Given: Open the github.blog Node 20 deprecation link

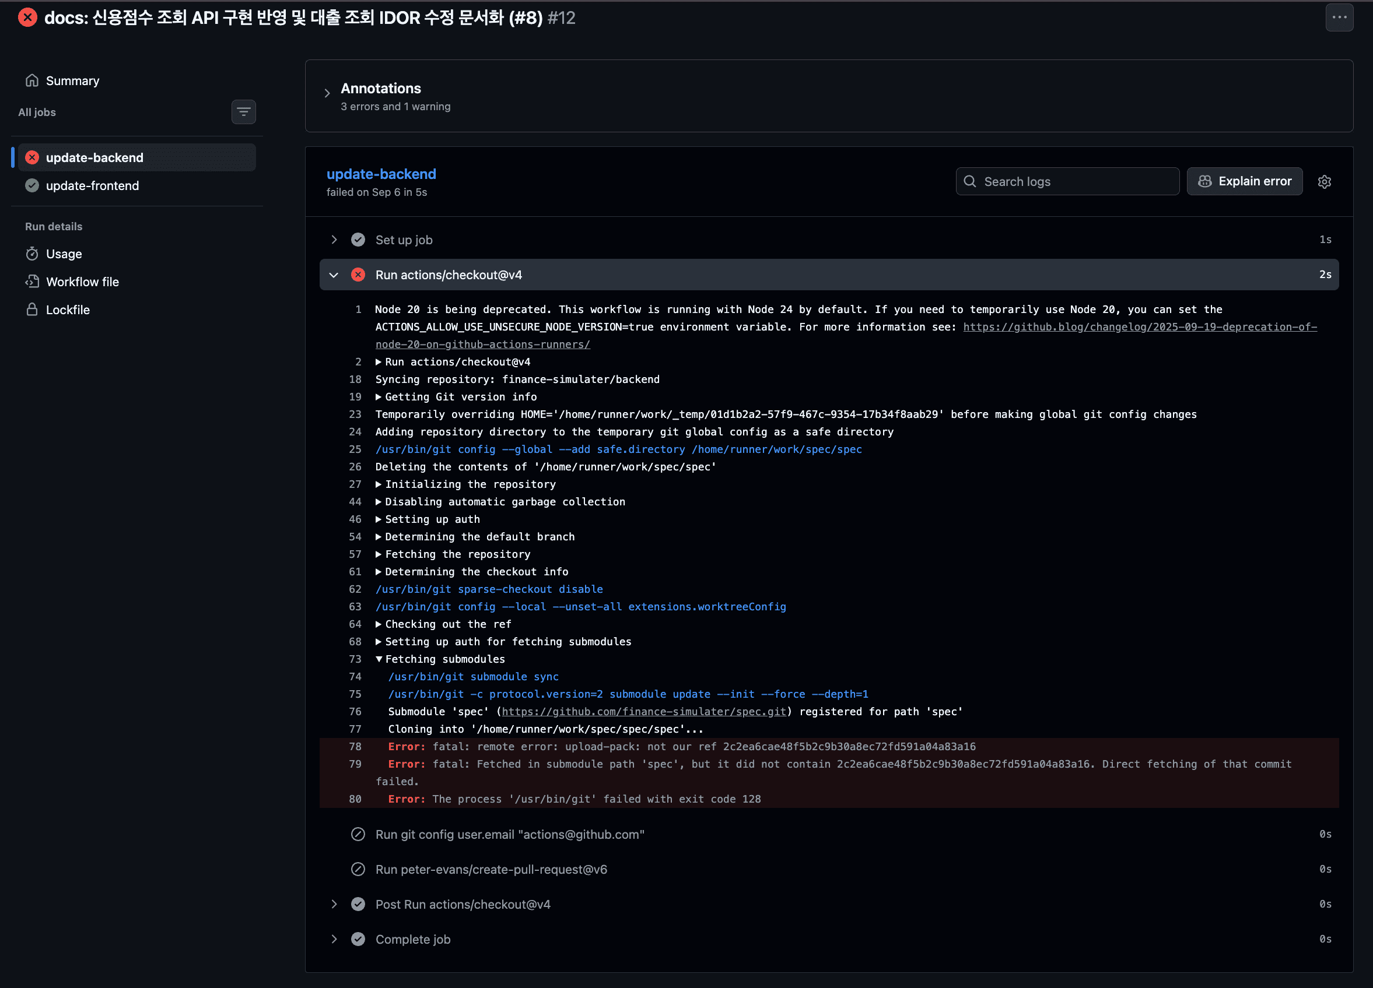Looking at the screenshot, I should [846, 335].
